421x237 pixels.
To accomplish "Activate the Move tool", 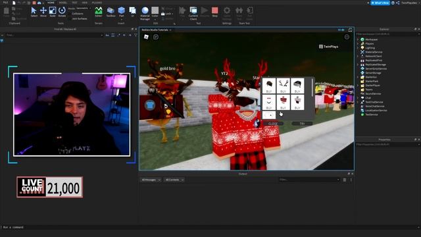I will click(43, 12).
